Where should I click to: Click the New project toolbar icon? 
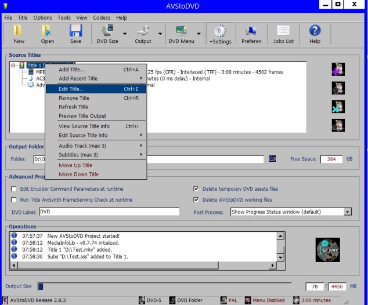pyautogui.click(x=19, y=31)
